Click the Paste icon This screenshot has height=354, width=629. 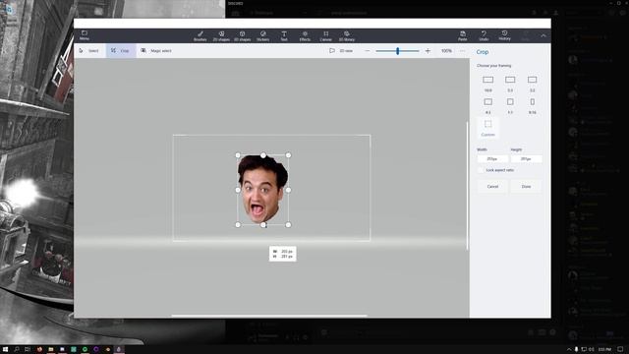463,35
